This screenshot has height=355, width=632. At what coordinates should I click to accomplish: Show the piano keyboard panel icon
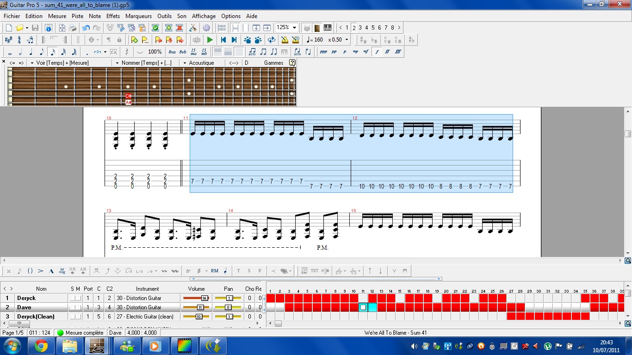328,28
